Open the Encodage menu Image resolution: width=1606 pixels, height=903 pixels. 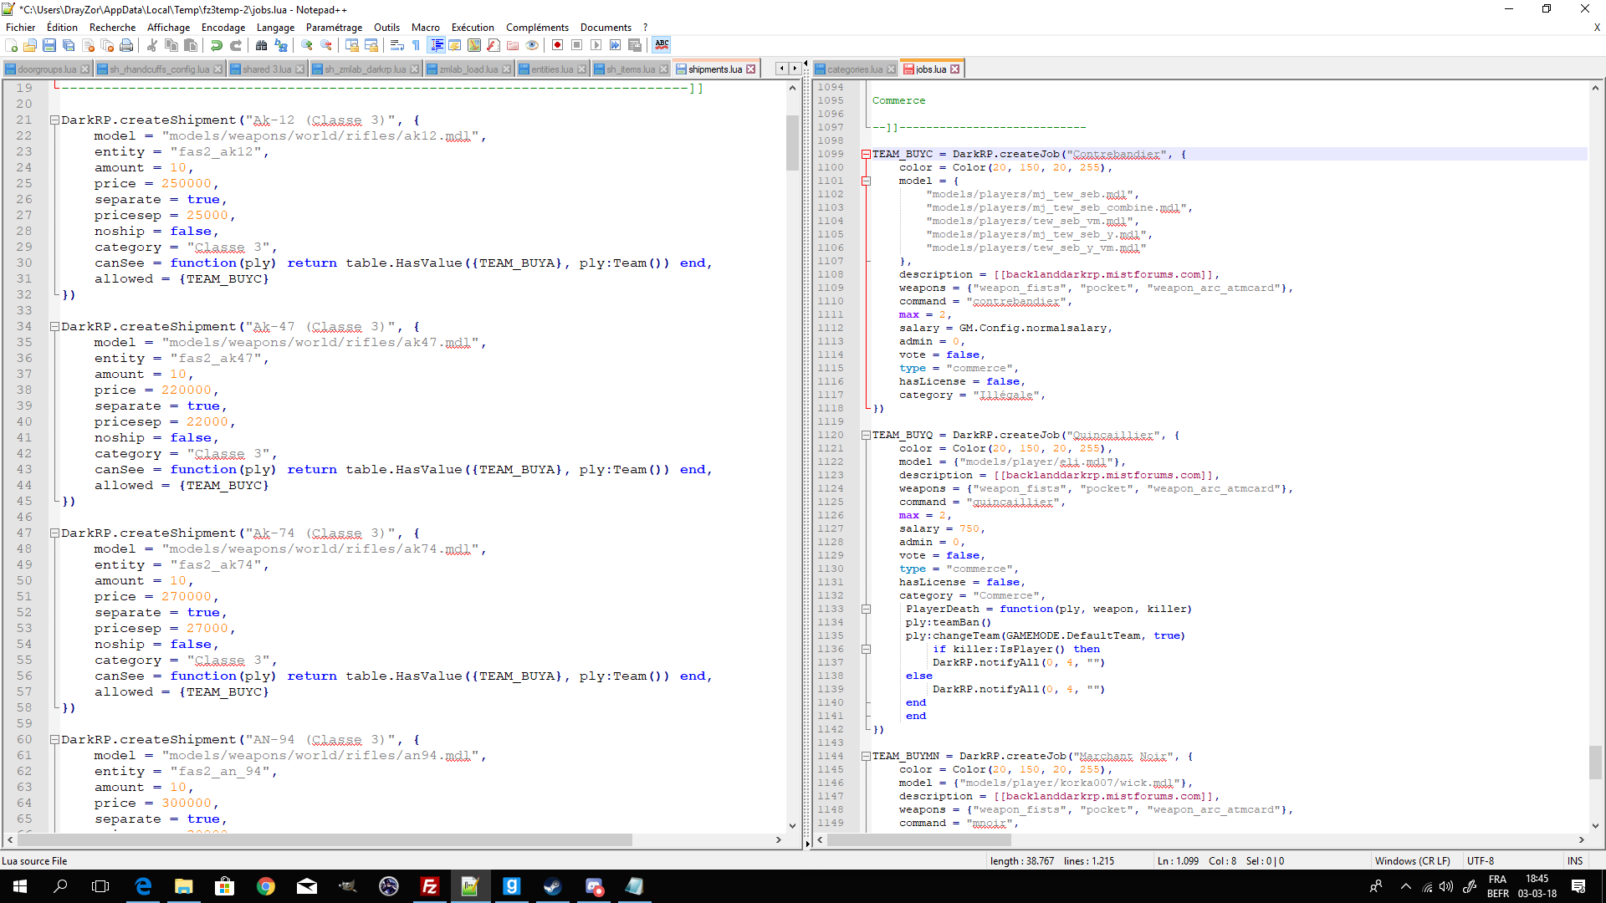(223, 28)
